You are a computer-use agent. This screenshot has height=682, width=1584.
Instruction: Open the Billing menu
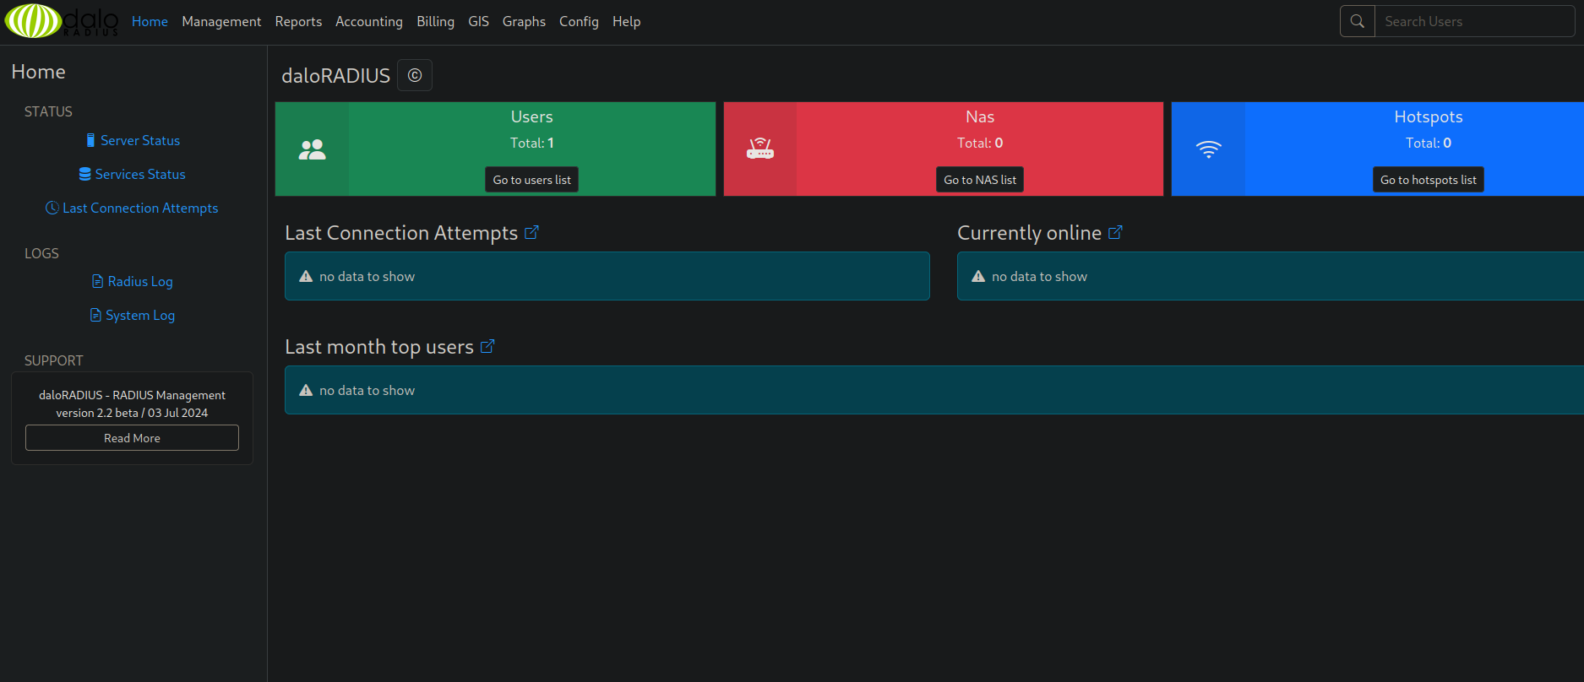435,21
